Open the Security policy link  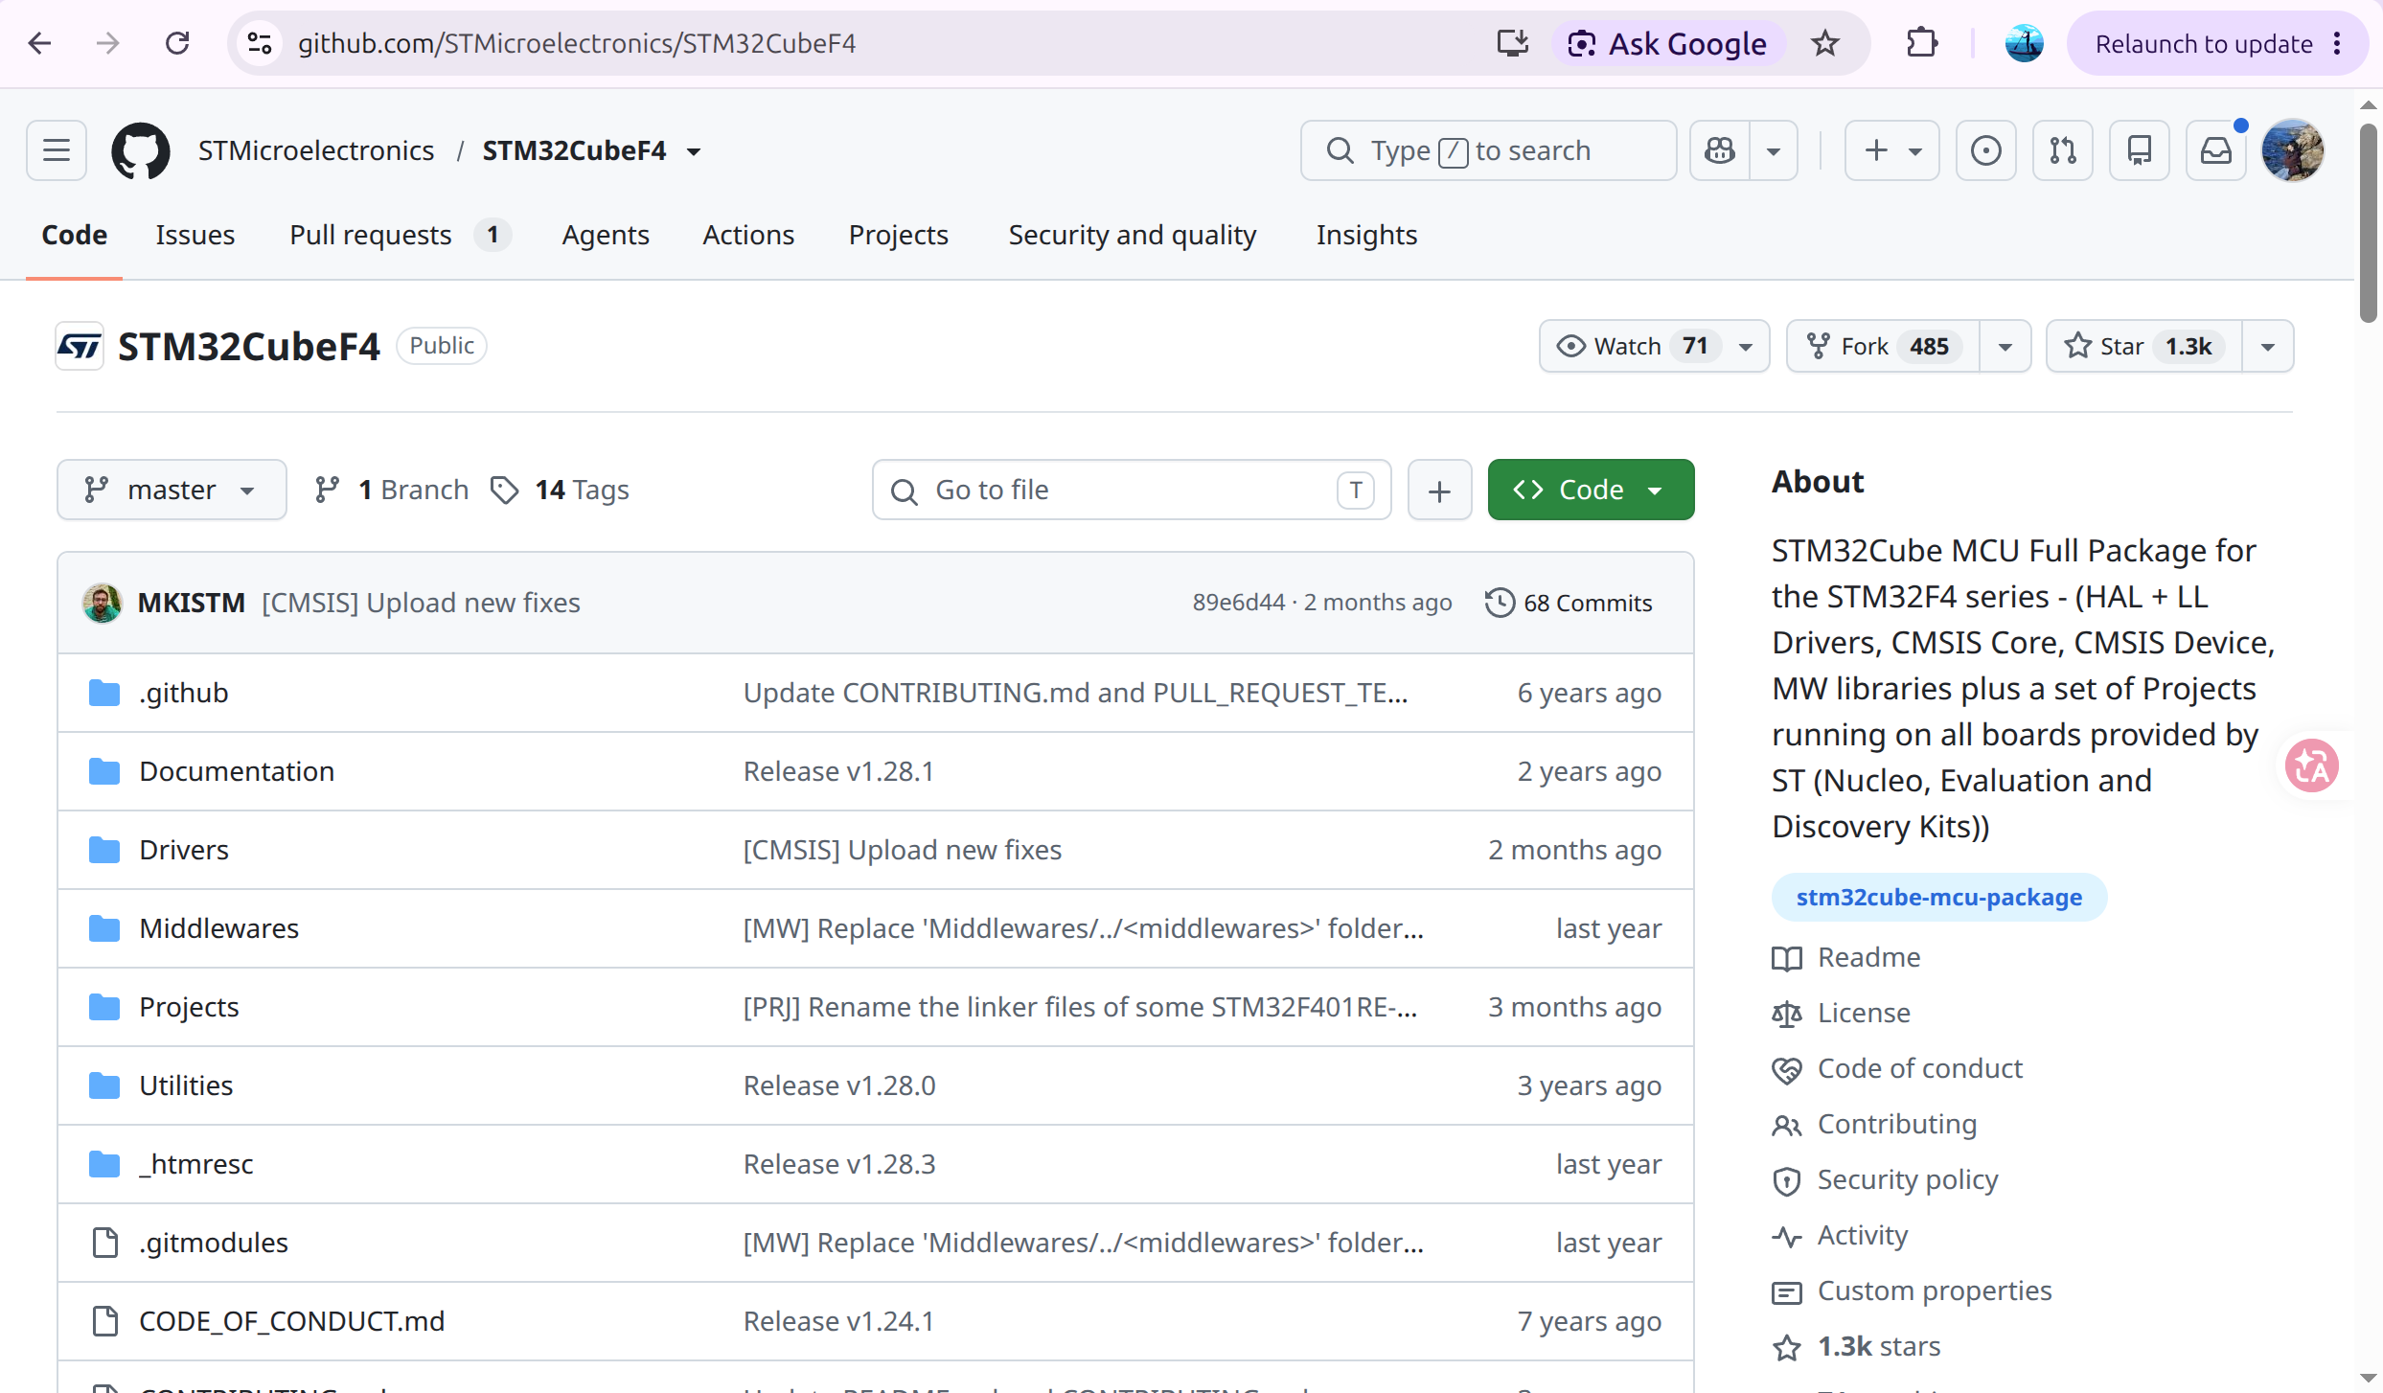point(1908,1179)
